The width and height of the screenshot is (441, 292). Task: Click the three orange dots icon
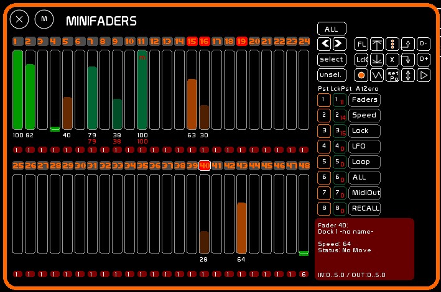point(392,44)
